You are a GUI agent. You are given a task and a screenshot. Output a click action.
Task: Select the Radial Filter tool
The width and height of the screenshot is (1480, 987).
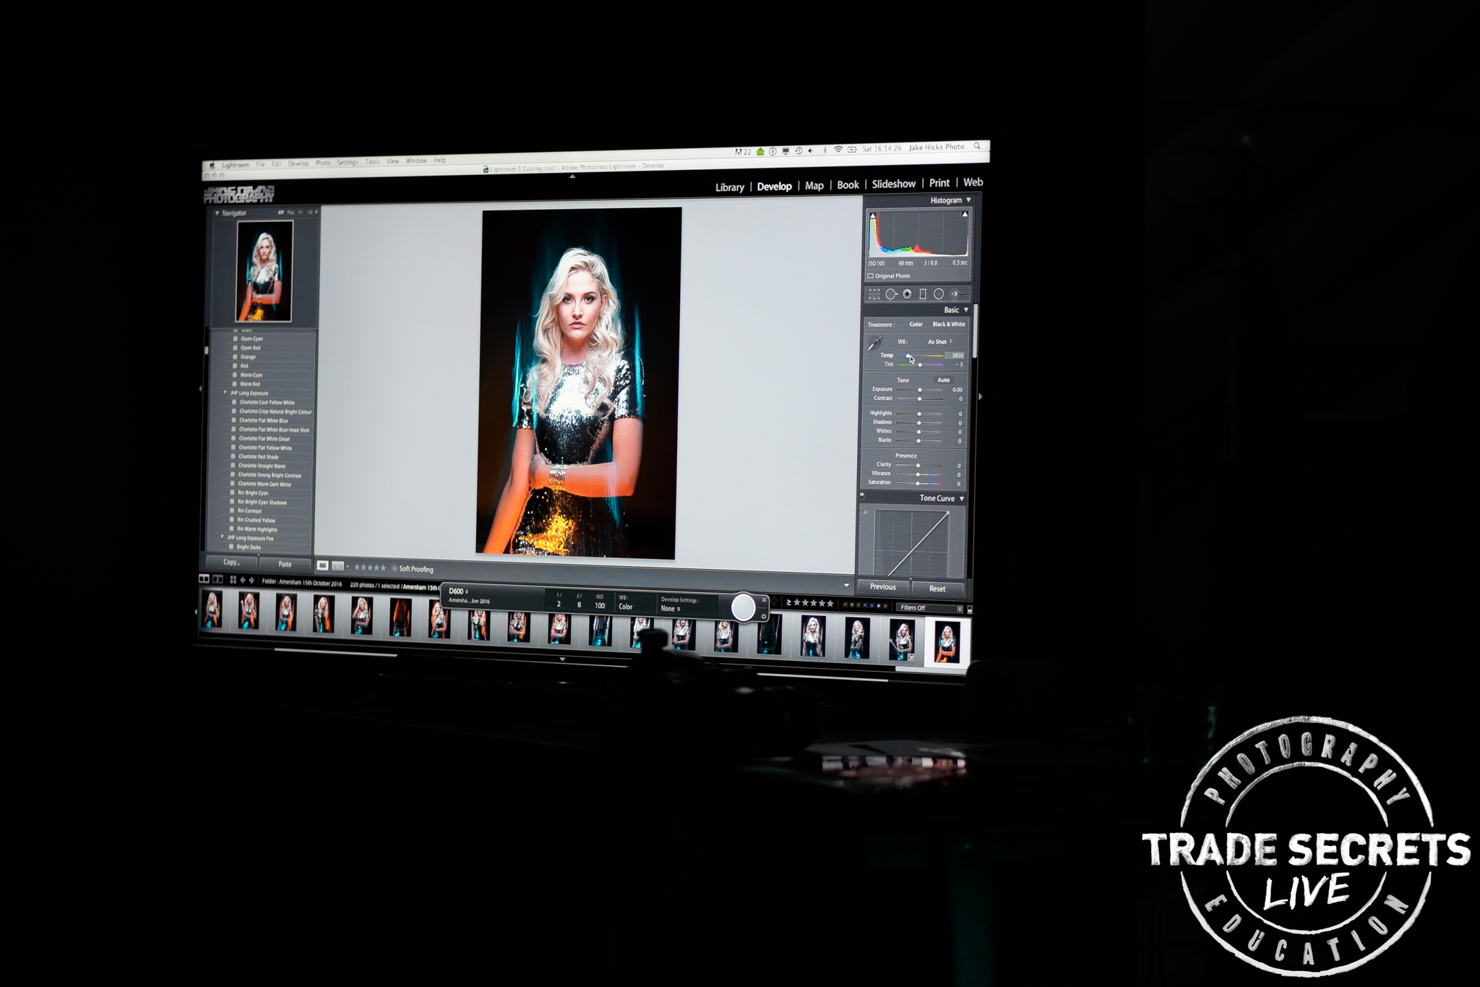(x=939, y=294)
